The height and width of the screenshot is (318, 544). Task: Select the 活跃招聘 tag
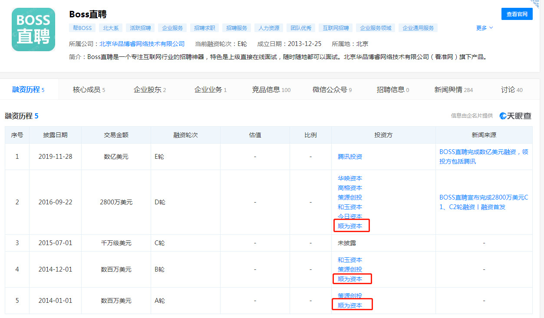(140, 28)
